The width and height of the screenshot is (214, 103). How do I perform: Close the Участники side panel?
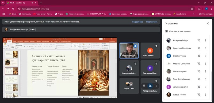(x=208, y=23)
